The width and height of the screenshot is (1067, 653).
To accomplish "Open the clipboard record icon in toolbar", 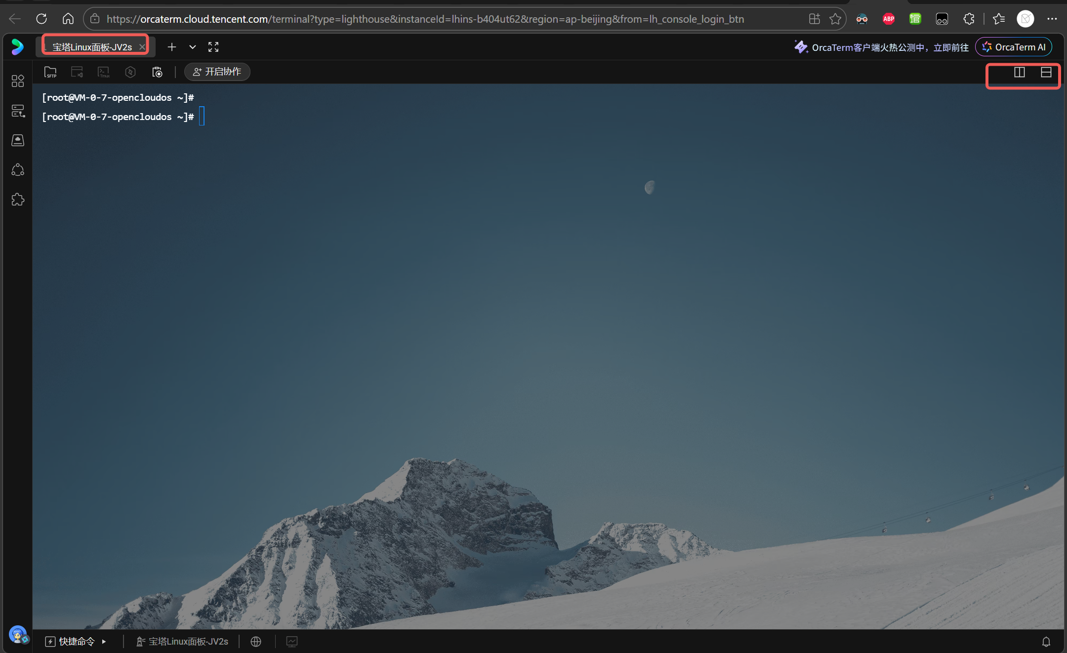I will [157, 72].
